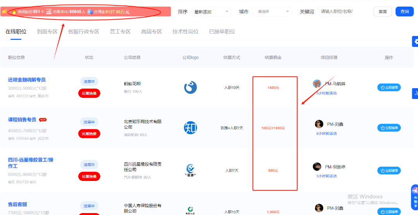Viewport: 418px width, 215px height.
Task: Click 立即接单 for 还呗金融调解专员
Action: coord(389,87)
